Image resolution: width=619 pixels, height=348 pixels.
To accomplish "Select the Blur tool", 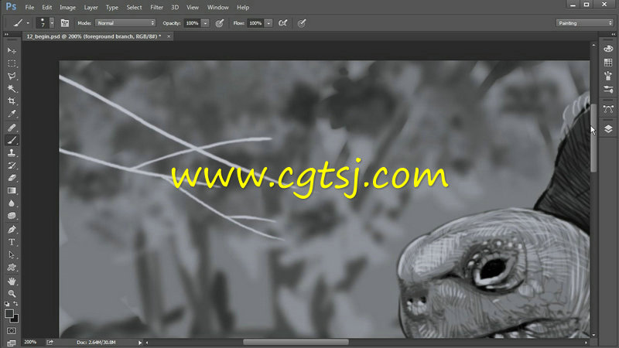I will pyautogui.click(x=12, y=203).
